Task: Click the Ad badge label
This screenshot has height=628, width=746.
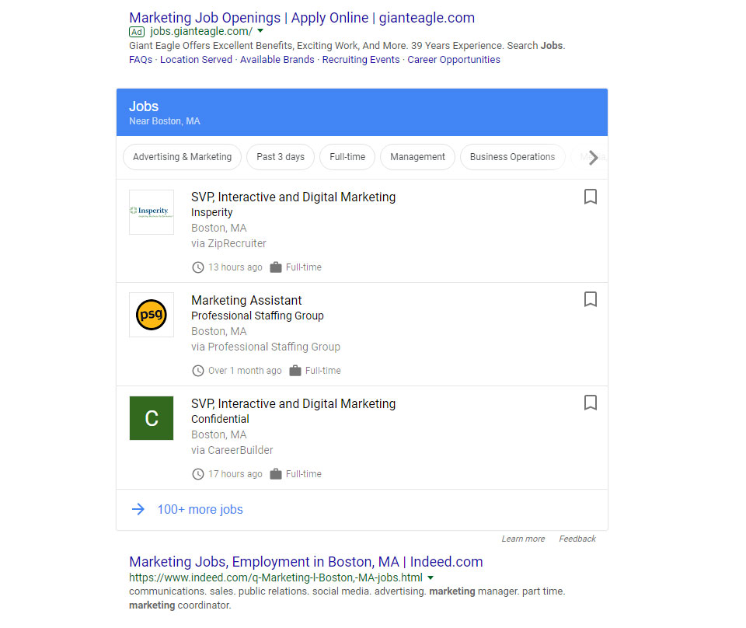Action: [137, 32]
